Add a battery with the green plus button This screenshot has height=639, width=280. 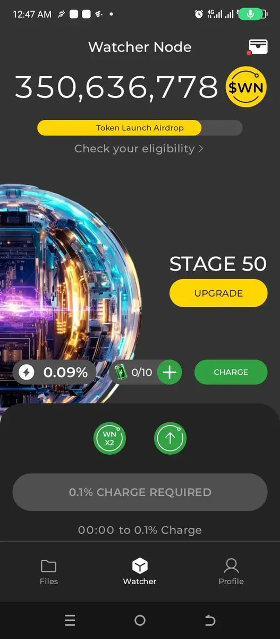[169, 372]
